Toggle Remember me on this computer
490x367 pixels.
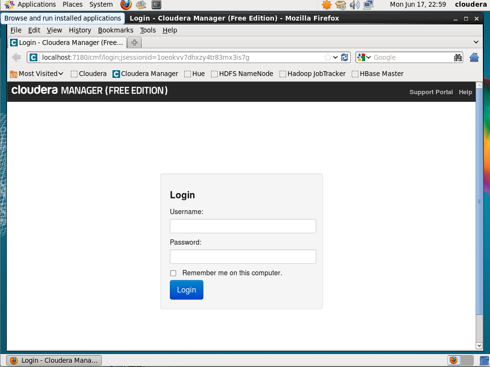[x=173, y=273]
